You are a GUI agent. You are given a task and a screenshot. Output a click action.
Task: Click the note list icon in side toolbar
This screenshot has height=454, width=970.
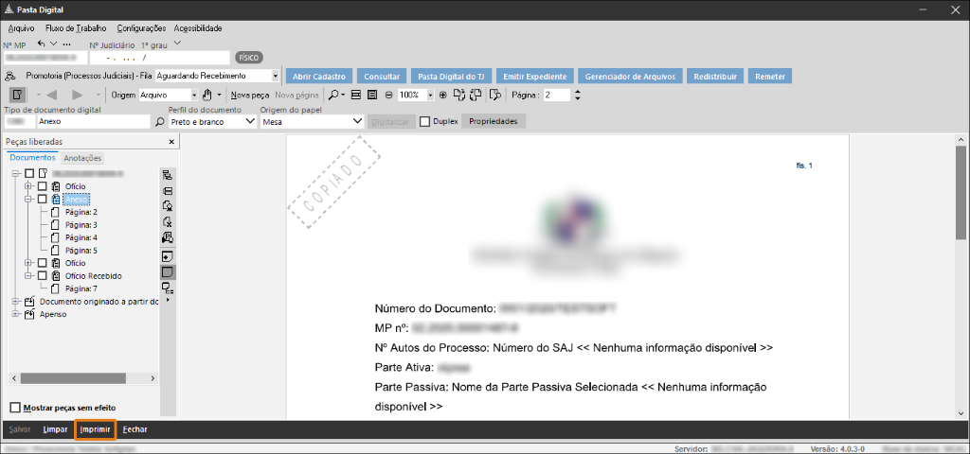click(x=167, y=288)
